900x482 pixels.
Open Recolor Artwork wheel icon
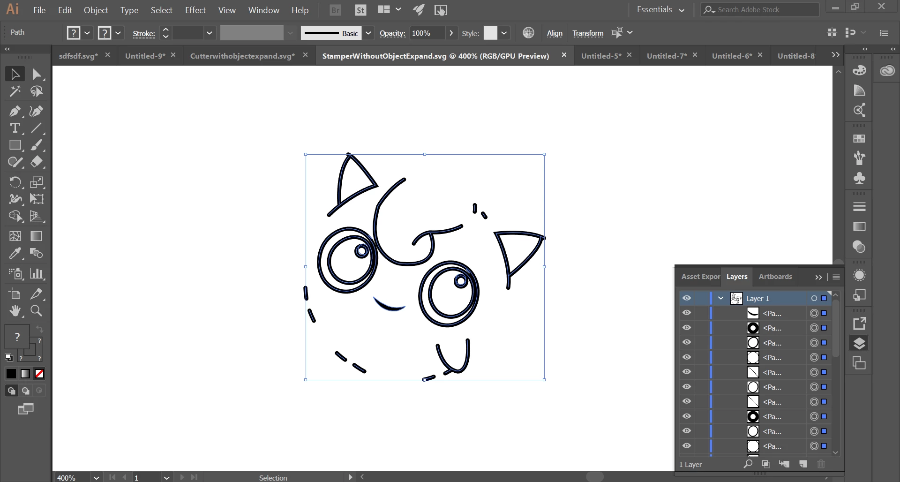coord(528,33)
